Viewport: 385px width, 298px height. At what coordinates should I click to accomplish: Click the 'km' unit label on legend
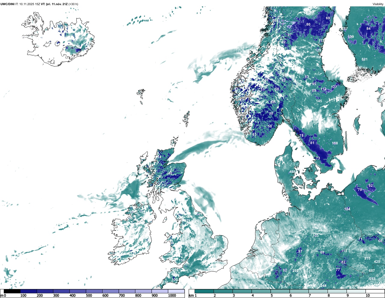(191, 296)
